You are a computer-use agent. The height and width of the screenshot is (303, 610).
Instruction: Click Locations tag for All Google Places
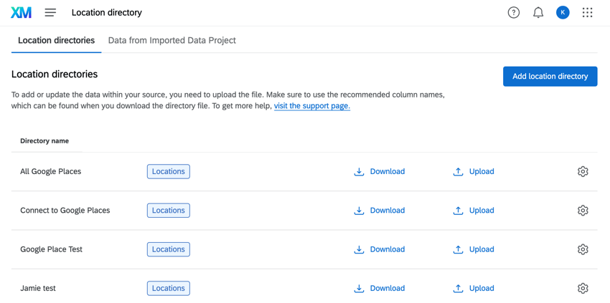click(169, 171)
